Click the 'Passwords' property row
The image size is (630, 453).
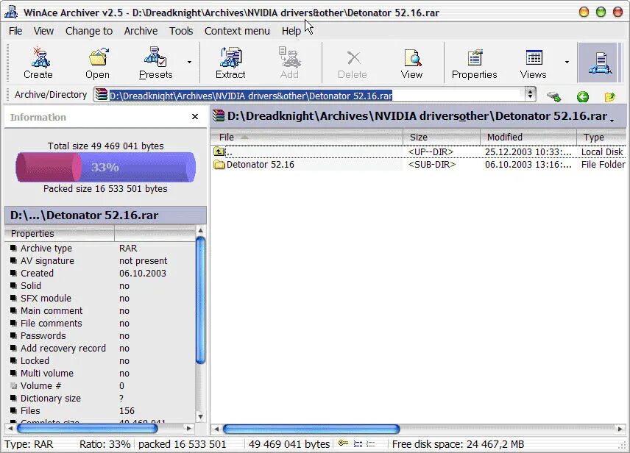100,336
